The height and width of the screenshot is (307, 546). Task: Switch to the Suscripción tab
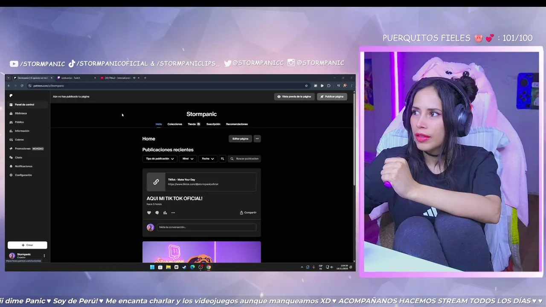[213, 124]
